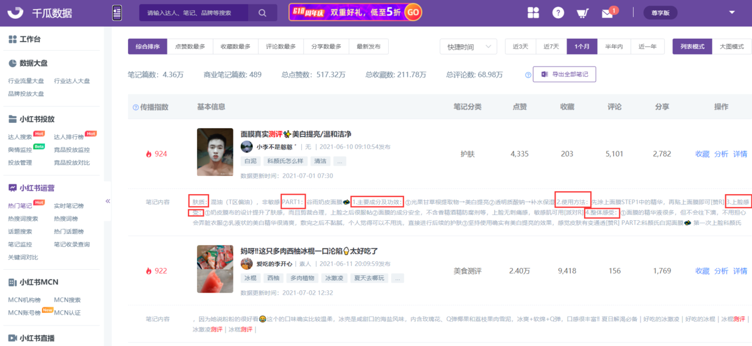Open the help question mark icon
Screen dimensions: 752x346
[x=558, y=13]
